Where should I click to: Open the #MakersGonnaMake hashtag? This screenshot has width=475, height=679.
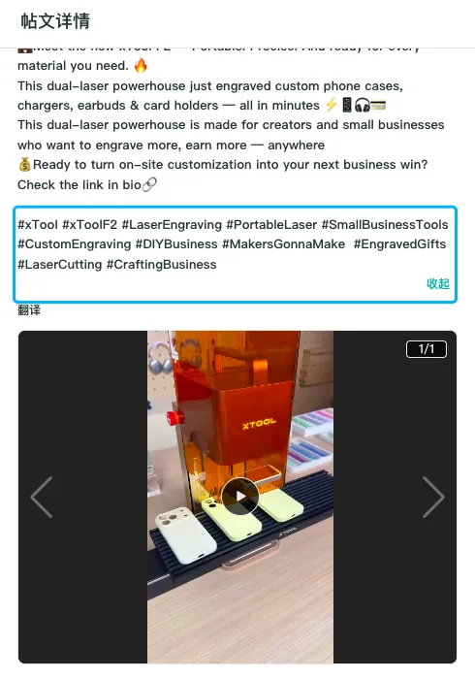[283, 244]
